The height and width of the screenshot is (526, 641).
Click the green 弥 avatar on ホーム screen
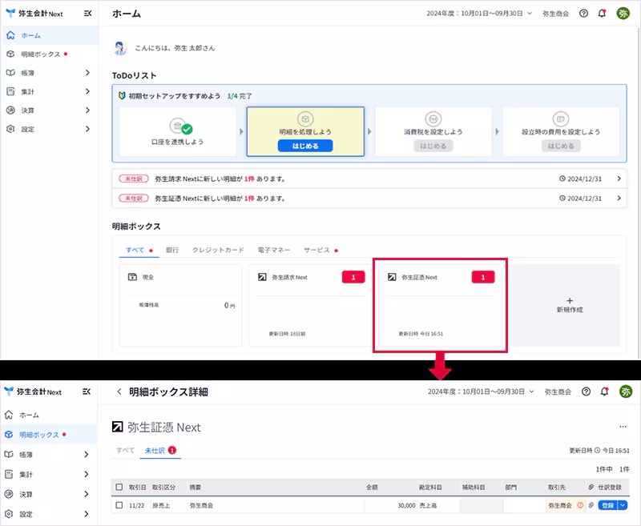[623, 14]
